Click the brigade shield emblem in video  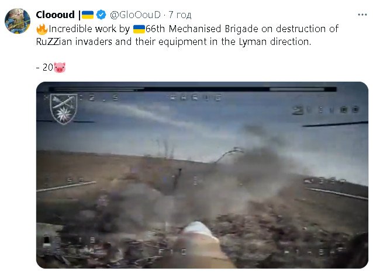[x=64, y=109]
